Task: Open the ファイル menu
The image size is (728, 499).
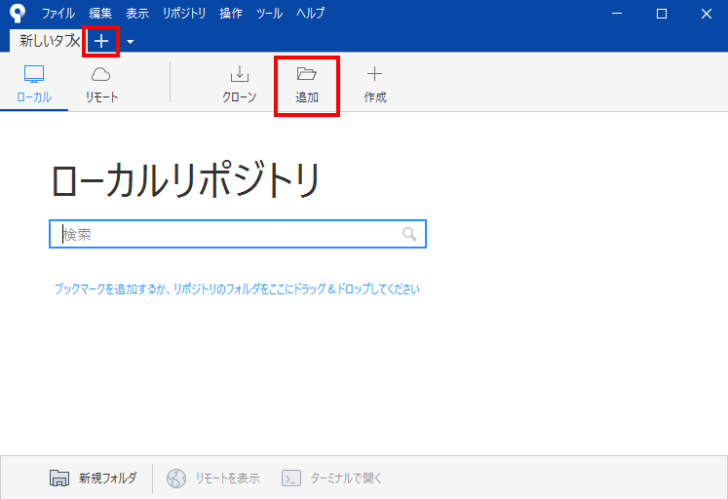Action: pos(58,13)
